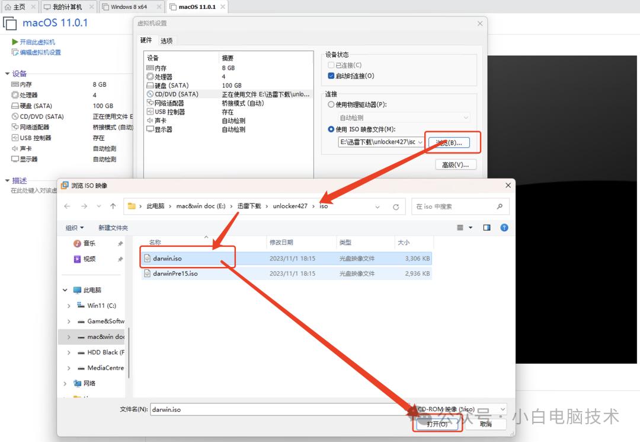The width and height of the screenshot is (640, 442).
Task: Click the refresh icon in the address bar
Action: pyautogui.click(x=396, y=205)
